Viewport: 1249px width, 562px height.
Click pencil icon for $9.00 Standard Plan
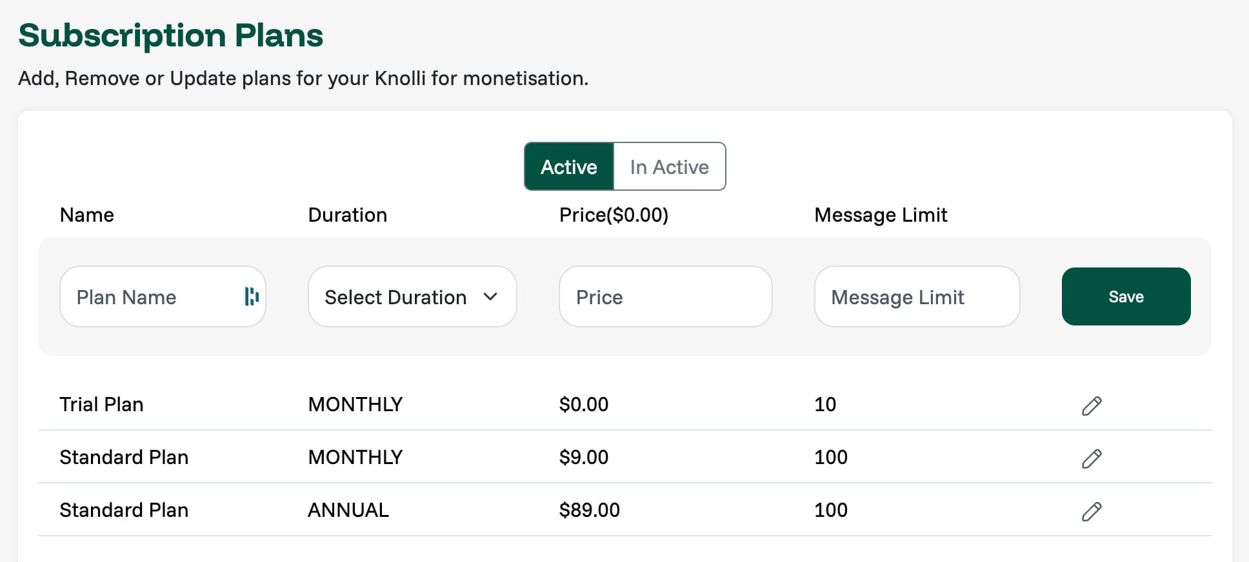pos(1091,458)
